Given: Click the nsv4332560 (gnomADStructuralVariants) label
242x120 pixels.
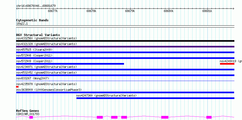Looking at the screenshot, I should click(x=46, y=38).
